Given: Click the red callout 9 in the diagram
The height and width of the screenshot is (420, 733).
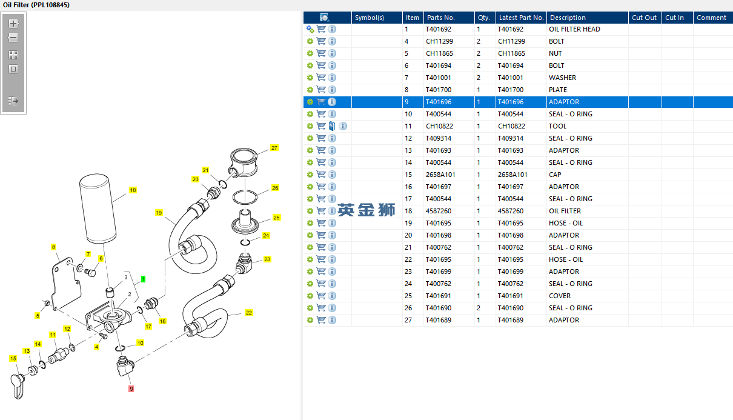Looking at the screenshot, I should pos(131,388).
